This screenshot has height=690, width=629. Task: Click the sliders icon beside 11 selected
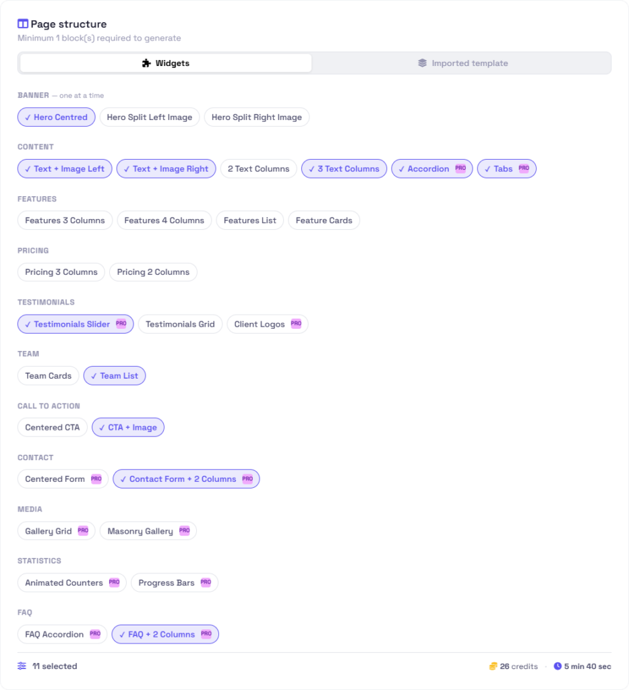22,666
